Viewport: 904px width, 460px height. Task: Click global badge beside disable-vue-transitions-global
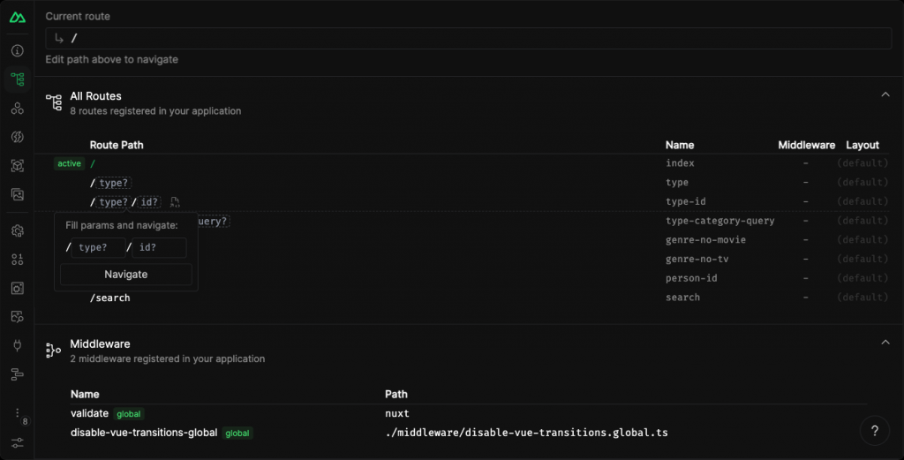pos(237,433)
